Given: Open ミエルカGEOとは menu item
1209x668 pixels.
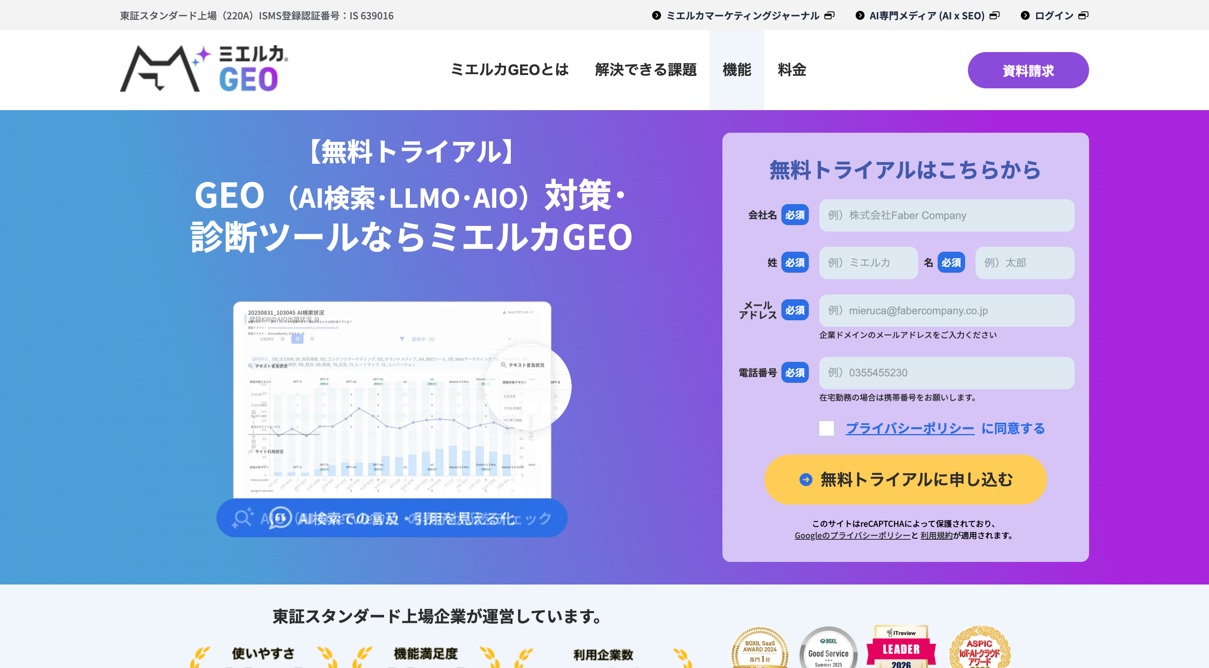Looking at the screenshot, I should tap(509, 70).
